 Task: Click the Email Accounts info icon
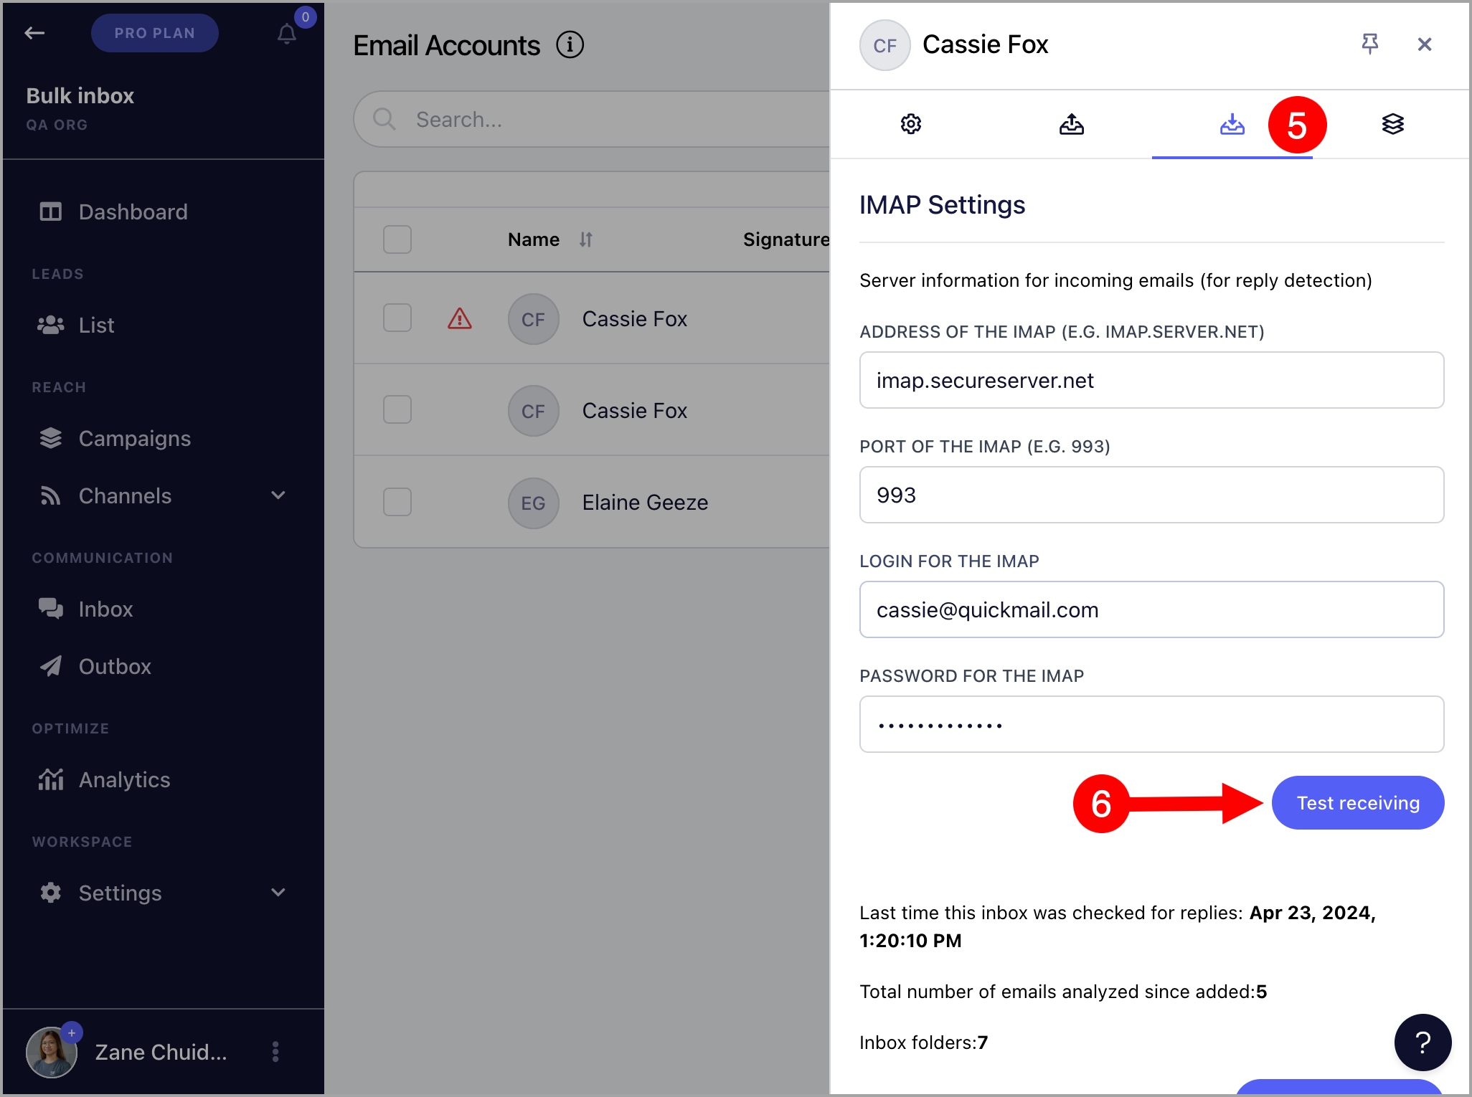pyautogui.click(x=570, y=45)
